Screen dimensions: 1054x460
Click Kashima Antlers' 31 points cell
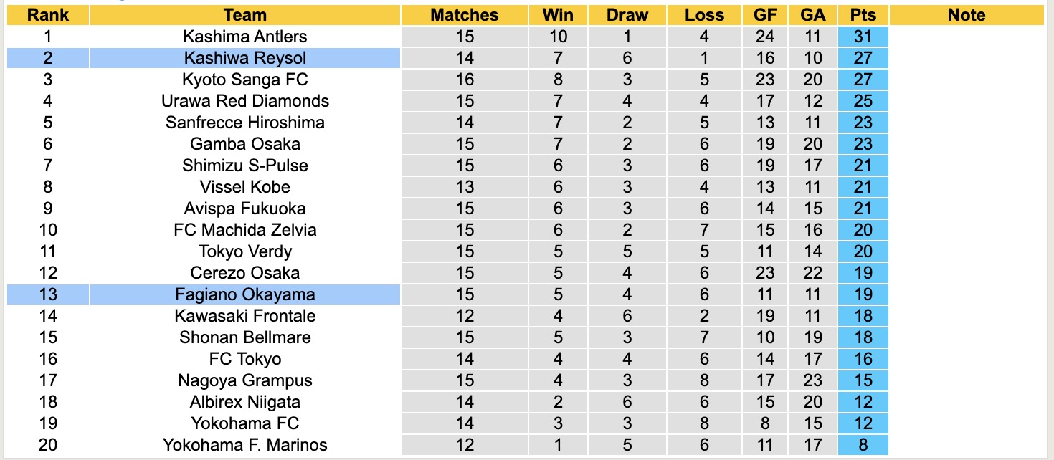863,37
